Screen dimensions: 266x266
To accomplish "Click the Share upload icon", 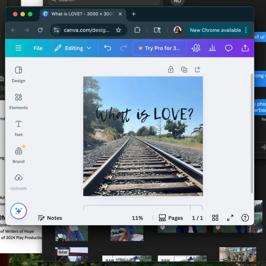I will coord(245,48).
